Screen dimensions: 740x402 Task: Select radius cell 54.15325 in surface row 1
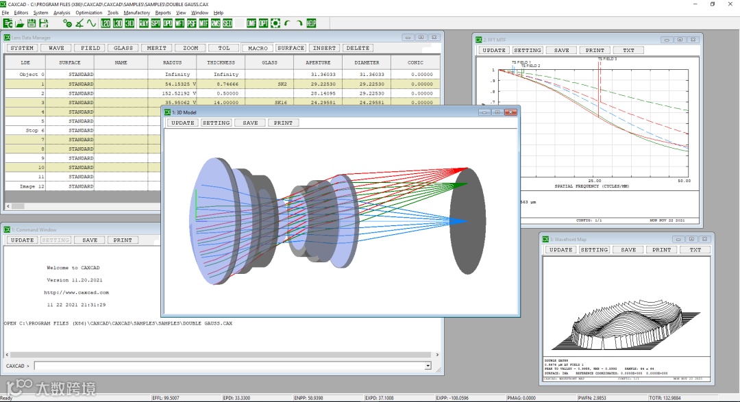[x=172, y=84]
